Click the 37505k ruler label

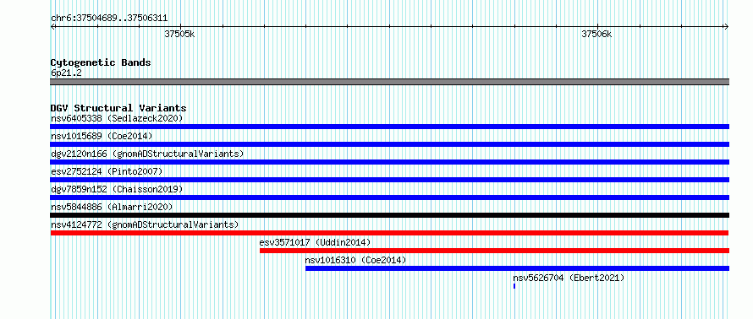pyautogui.click(x=179, y=34)
